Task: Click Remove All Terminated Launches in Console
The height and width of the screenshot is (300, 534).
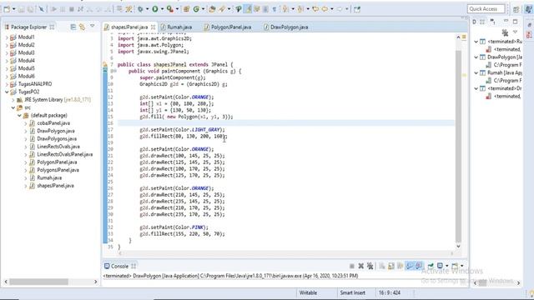Action: tap(370, 266)
